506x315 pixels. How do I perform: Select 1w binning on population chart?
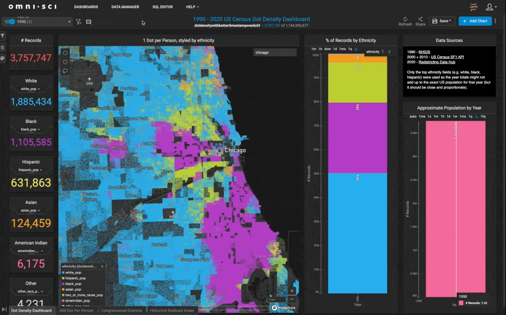pyautogui.click(x=455, y=117)
